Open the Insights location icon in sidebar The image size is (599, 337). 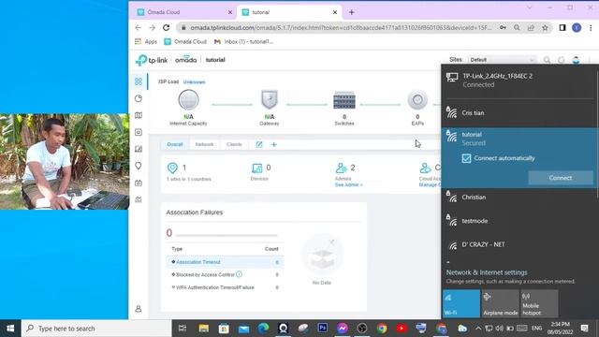139,166
